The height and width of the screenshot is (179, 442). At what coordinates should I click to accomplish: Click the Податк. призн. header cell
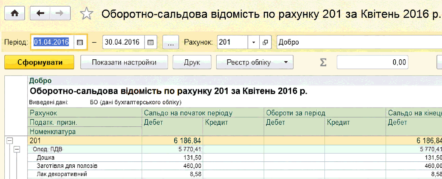[85, 122]
